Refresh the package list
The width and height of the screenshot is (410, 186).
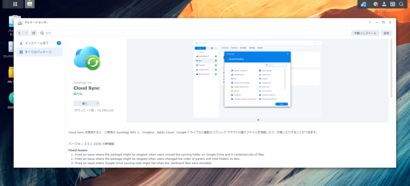34,33
